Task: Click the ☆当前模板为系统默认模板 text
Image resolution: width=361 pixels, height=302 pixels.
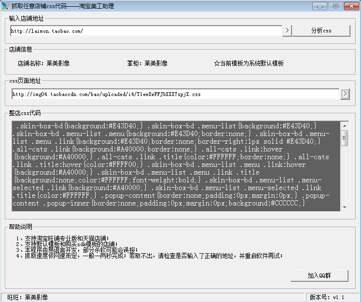Action: 249,63
